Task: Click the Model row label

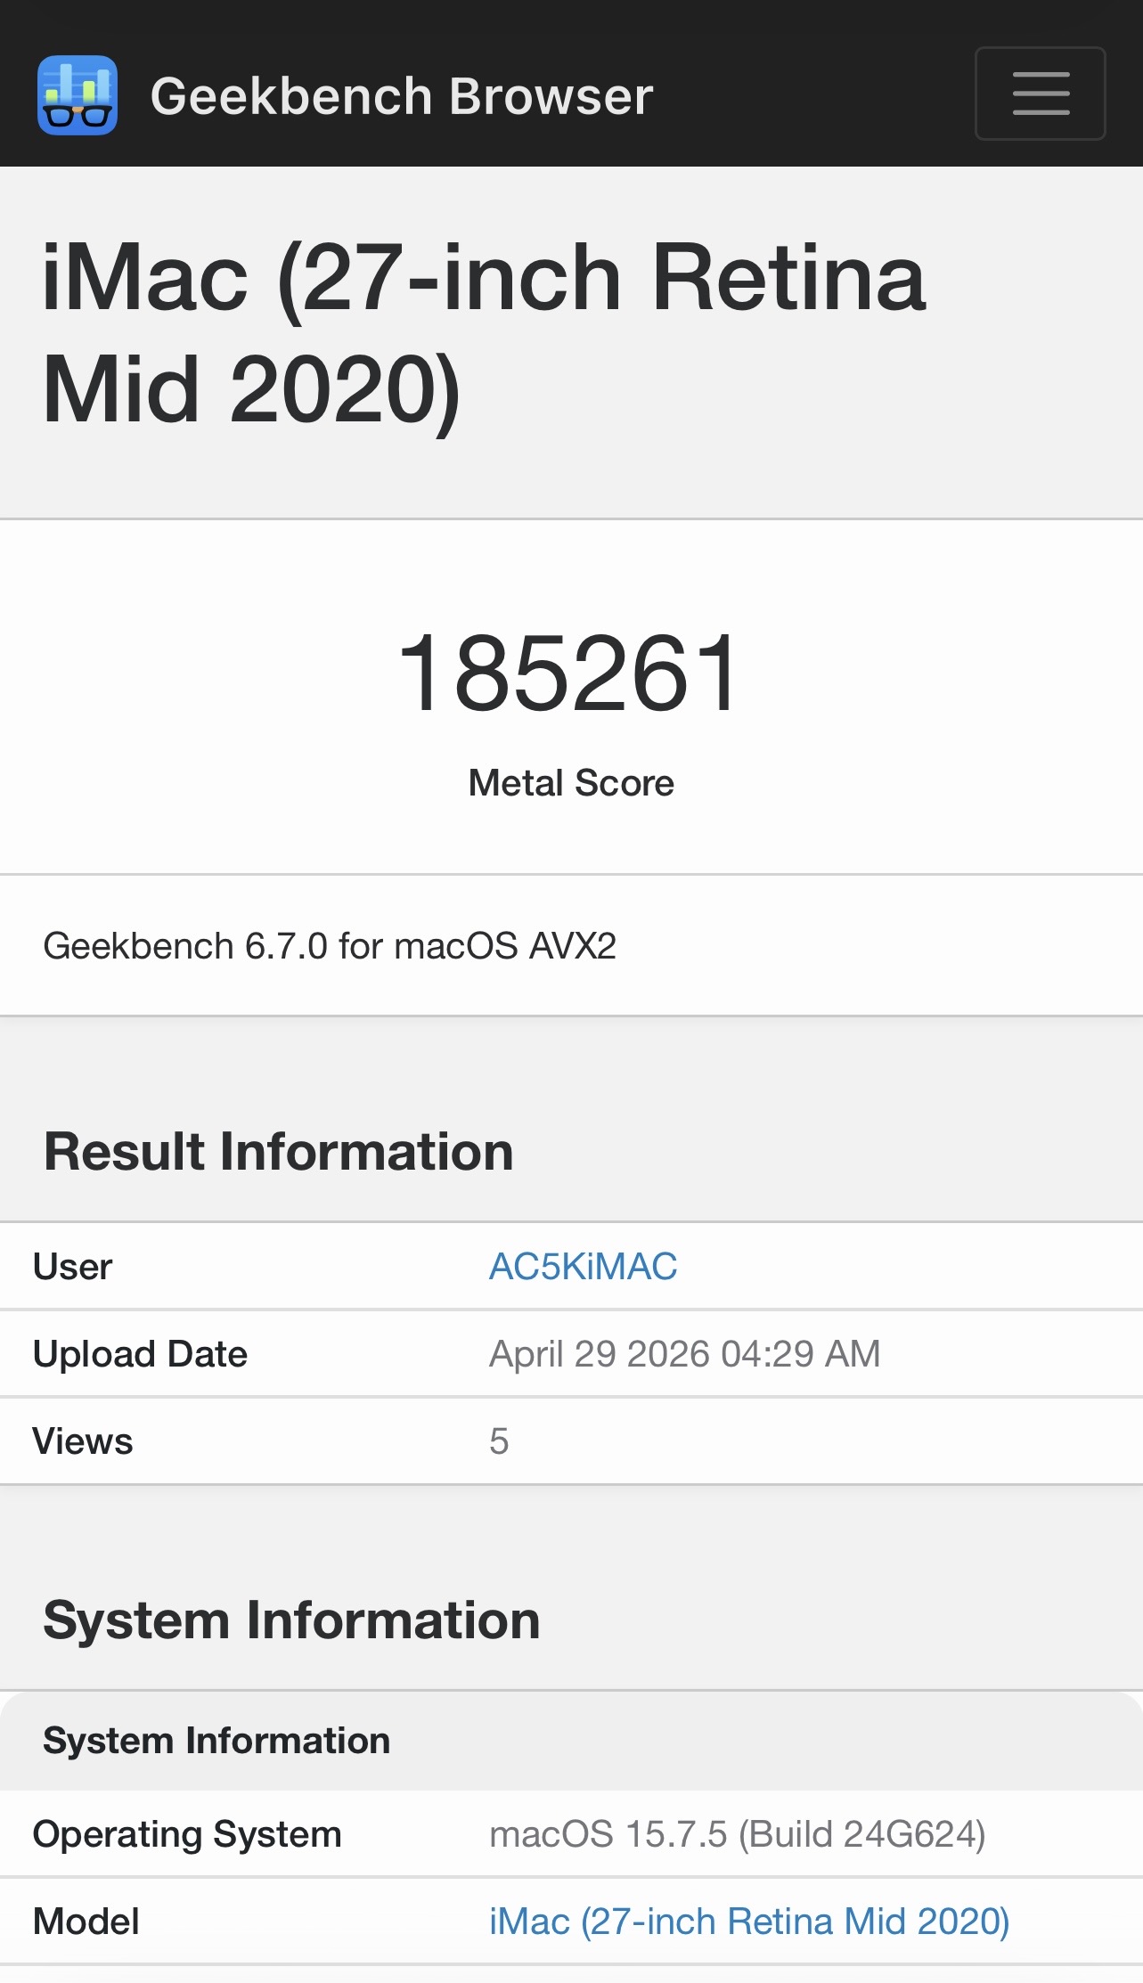Action: [86, 1921]
